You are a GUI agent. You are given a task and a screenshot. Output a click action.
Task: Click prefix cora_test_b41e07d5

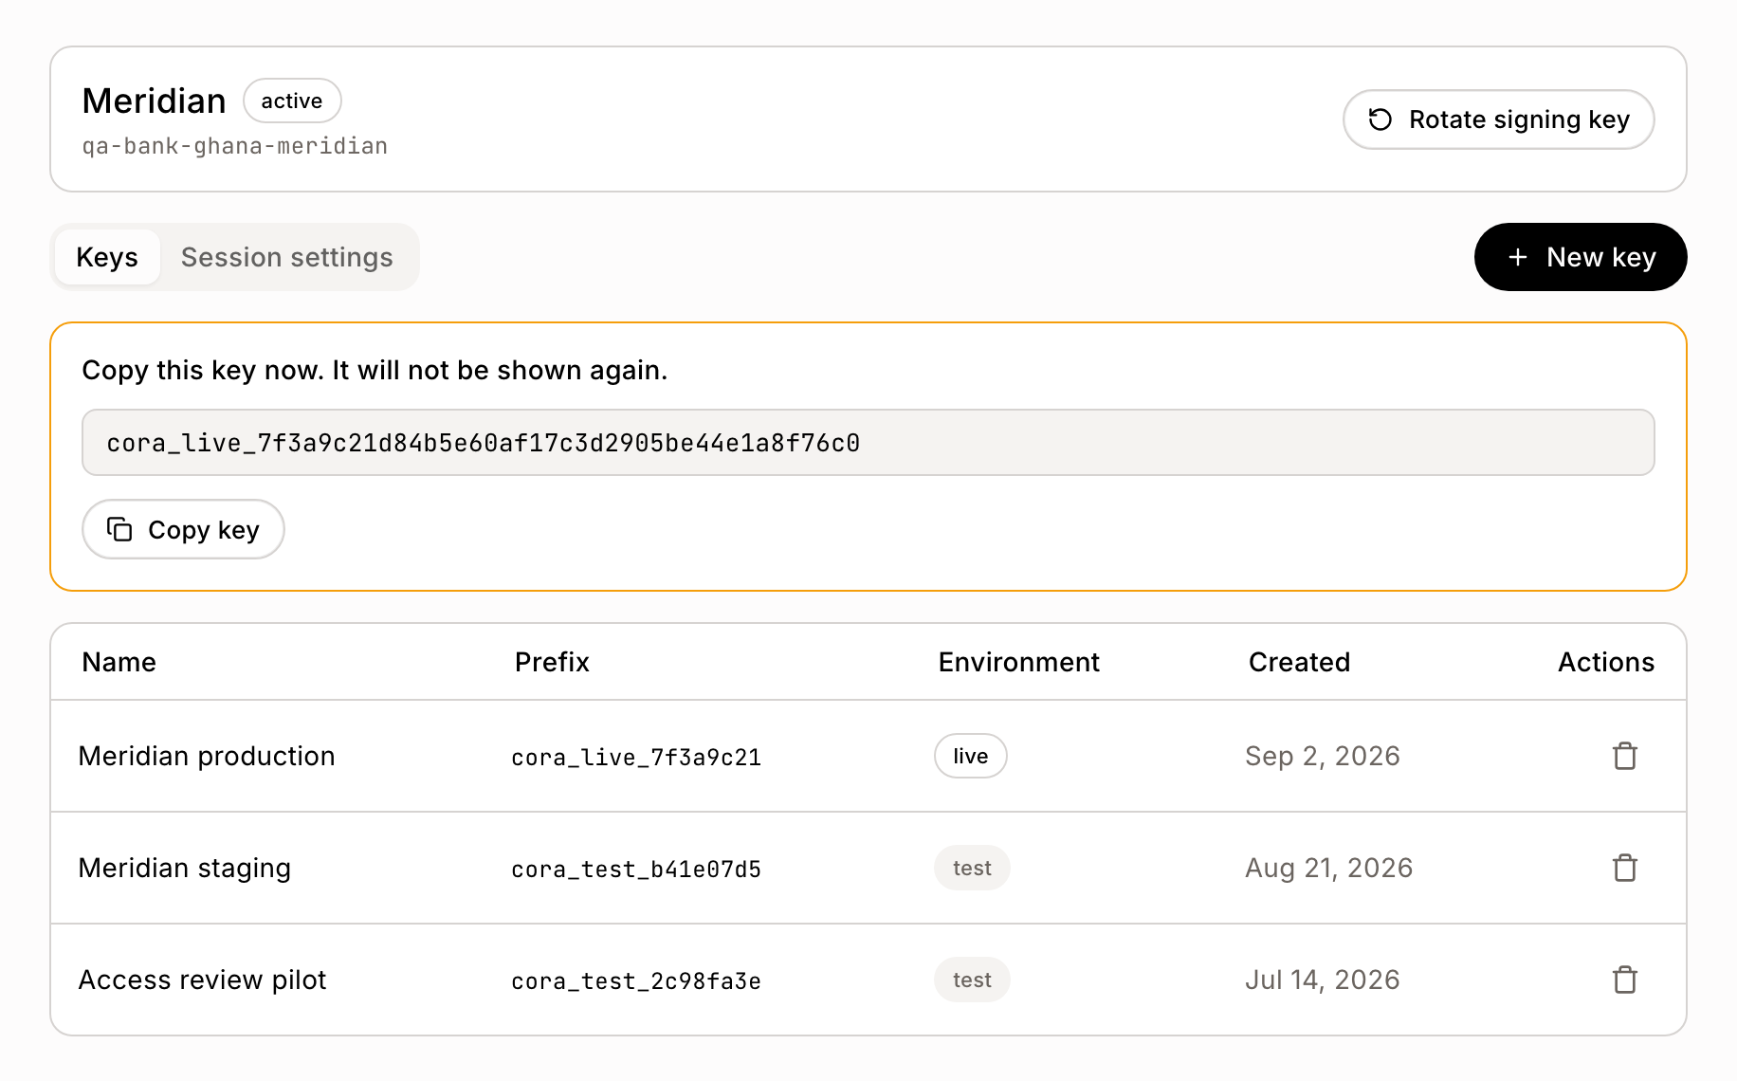coord(636,870)
